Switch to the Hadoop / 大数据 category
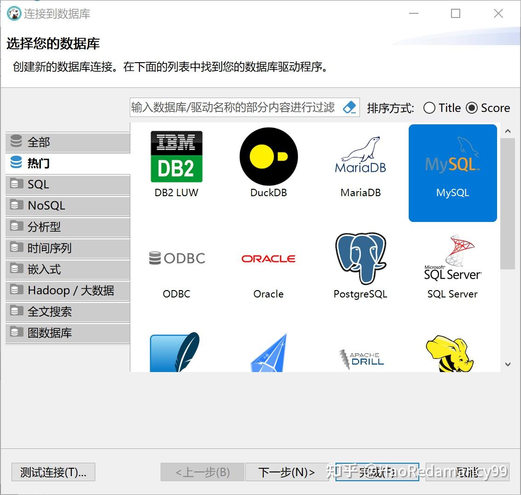521x495 pixels. click(x=67, y=291)
